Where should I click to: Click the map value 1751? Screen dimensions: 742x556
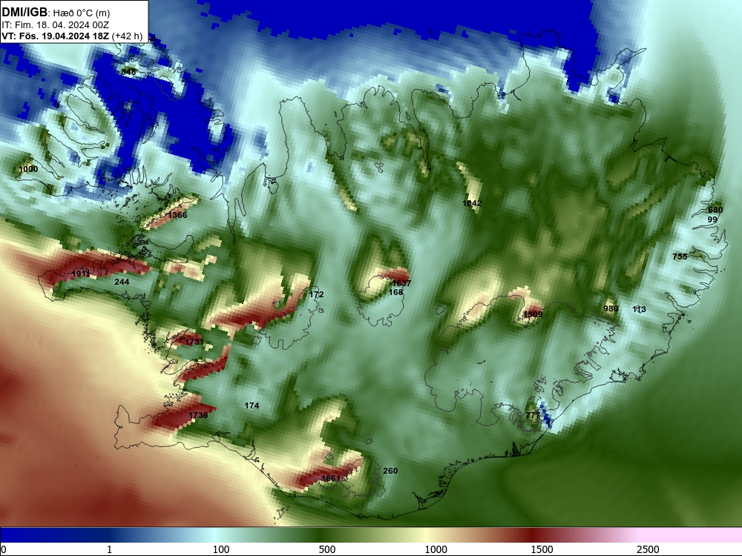194,342
